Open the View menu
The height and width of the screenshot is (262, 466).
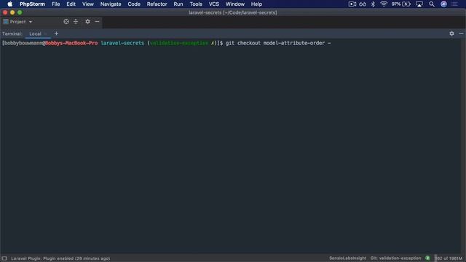pyautogui.click(x=87, y=4)
